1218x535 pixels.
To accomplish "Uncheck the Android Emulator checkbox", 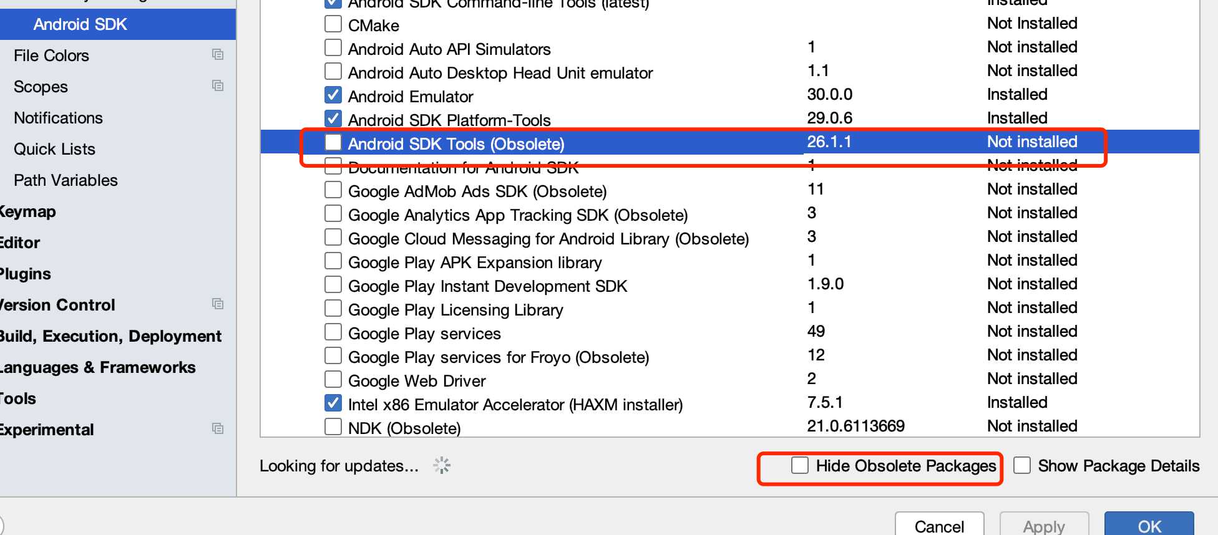I will tap(333, 95).
